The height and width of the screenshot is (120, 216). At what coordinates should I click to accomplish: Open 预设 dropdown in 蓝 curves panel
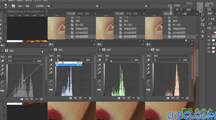click(74, 56)
